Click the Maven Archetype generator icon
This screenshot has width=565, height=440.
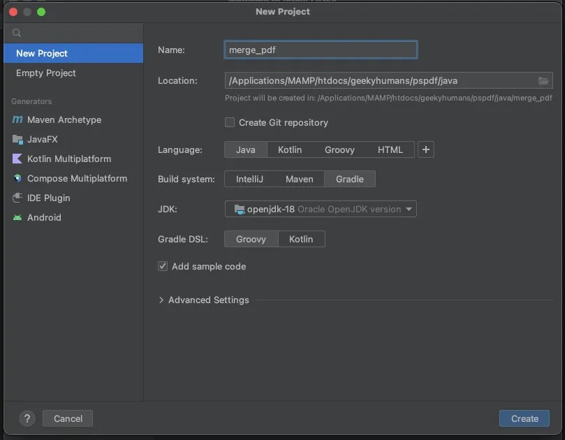click(17, 120)
